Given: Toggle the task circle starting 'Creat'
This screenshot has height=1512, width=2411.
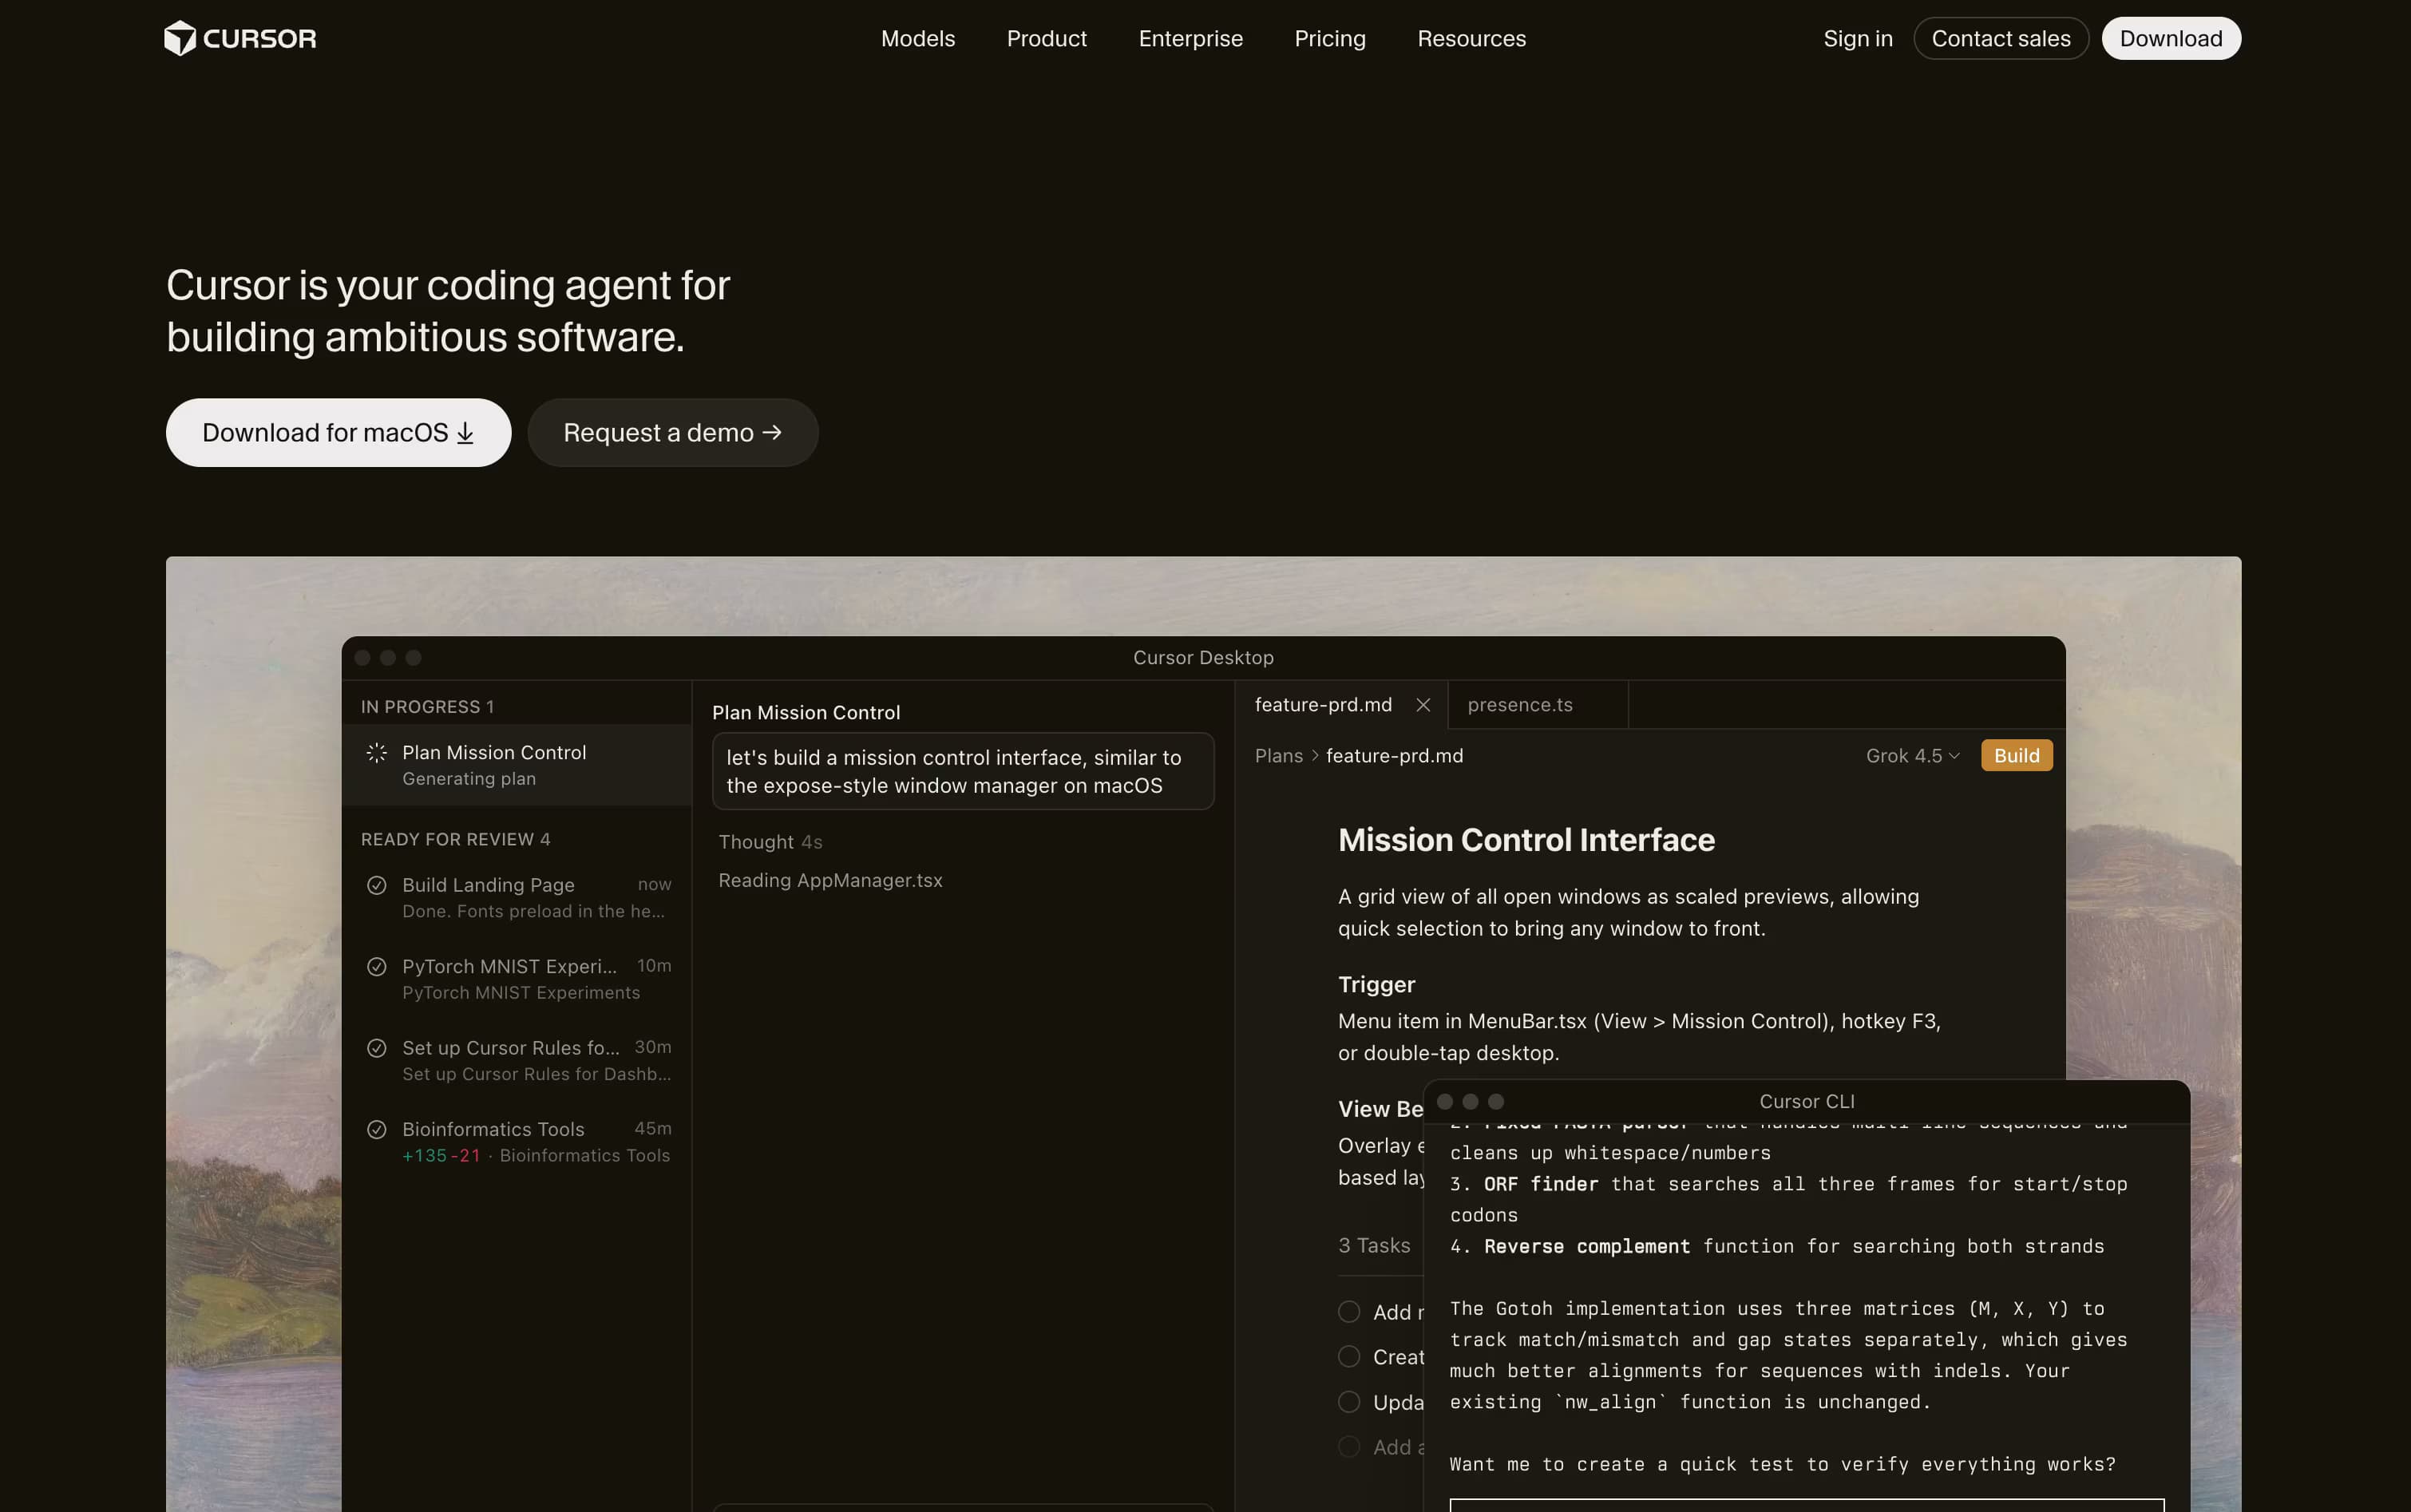Looking at the screenshot, I should click(1349, 1357).
